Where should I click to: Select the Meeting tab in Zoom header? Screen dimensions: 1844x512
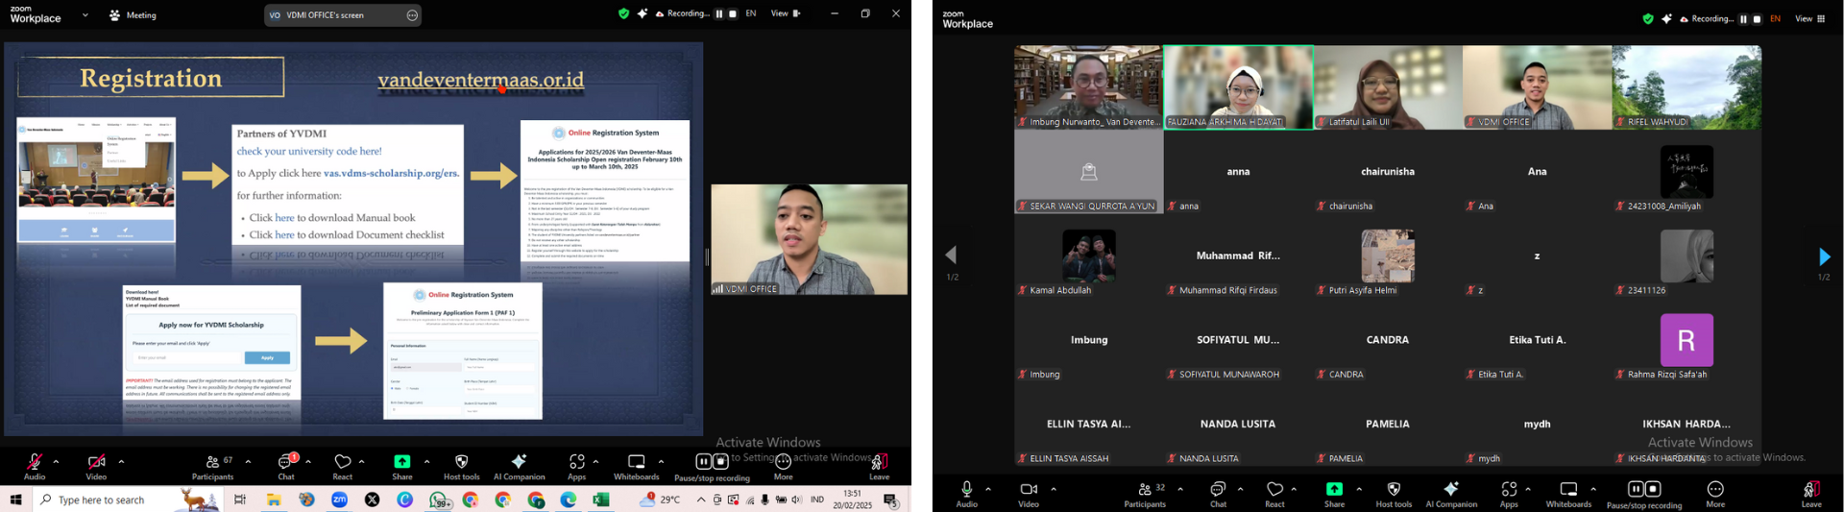[133, 15]
